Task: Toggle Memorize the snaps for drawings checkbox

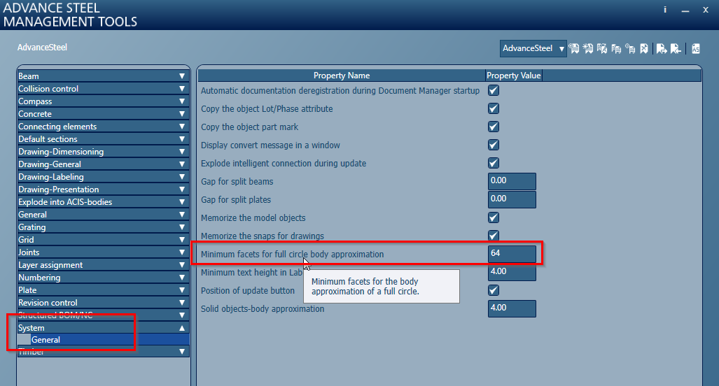Action: [494, 236]
